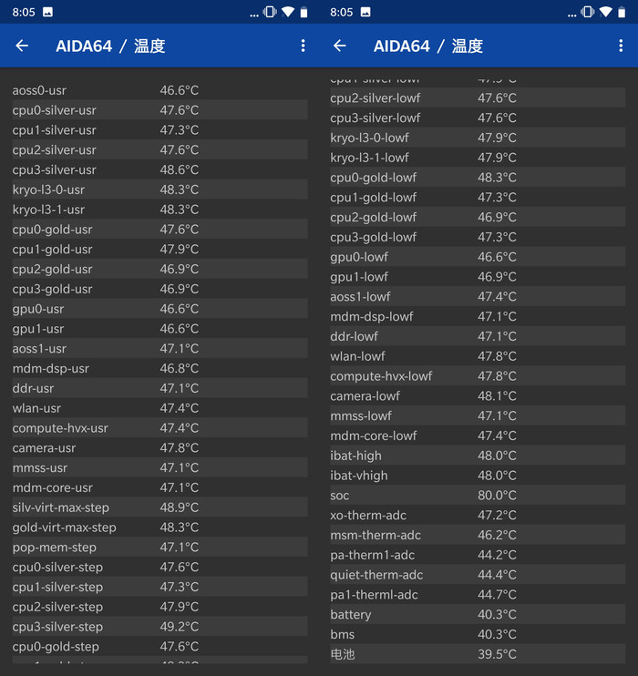Tap image notification icon in right status bar
Screen dimensions: 638x676
point(365,12)
